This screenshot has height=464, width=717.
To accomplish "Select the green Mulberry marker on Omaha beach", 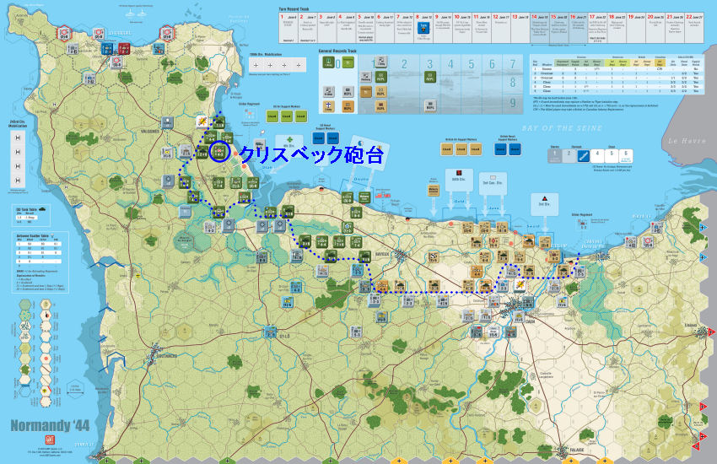I will [x=364, y=197].
